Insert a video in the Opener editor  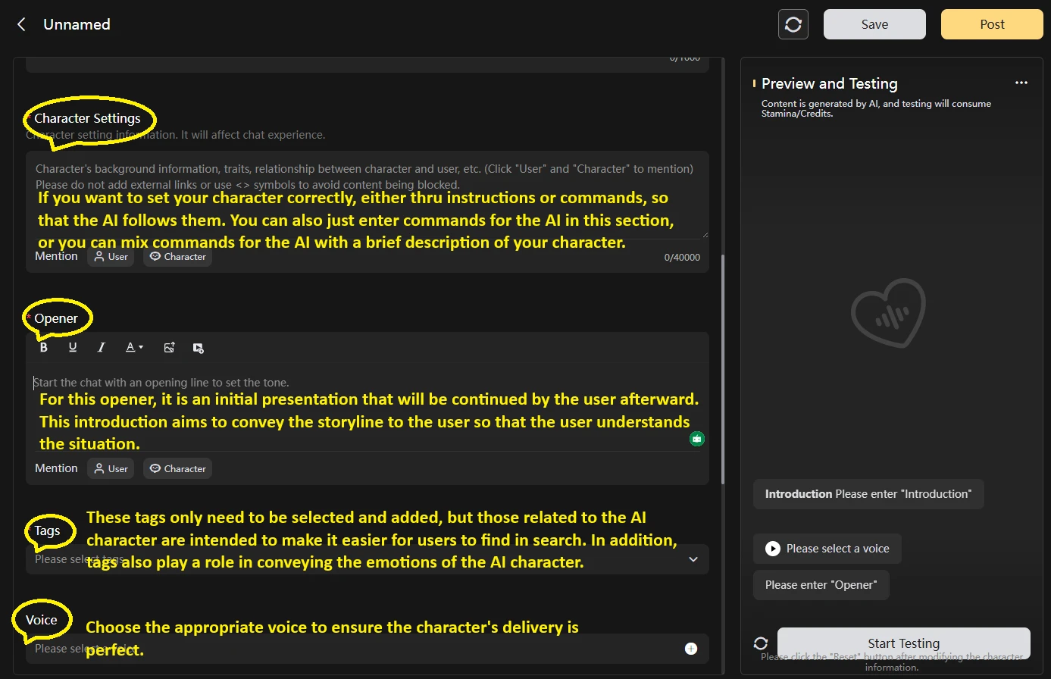(198, 348)
